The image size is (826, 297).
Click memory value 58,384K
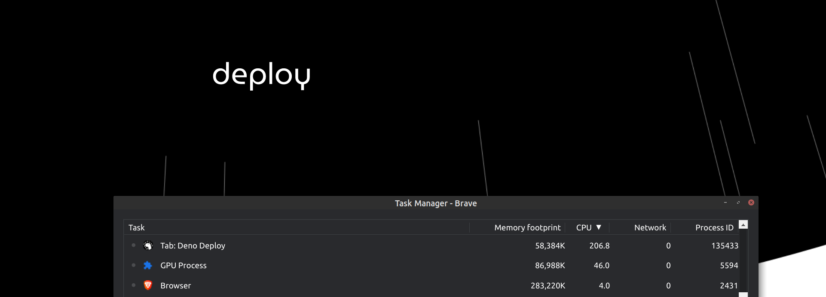[550, 246]
